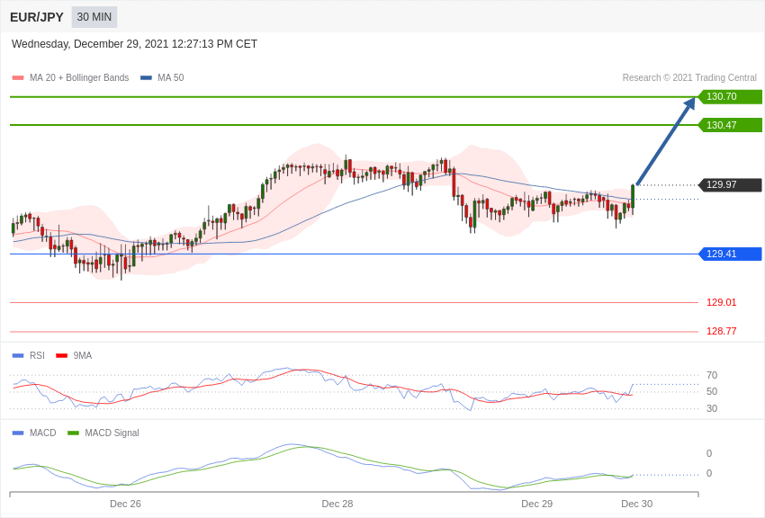Image resolution: width=765 pixels, height=518 pixels.
Task: Click the Dec 28 date axis label
Action: (337, 504)
